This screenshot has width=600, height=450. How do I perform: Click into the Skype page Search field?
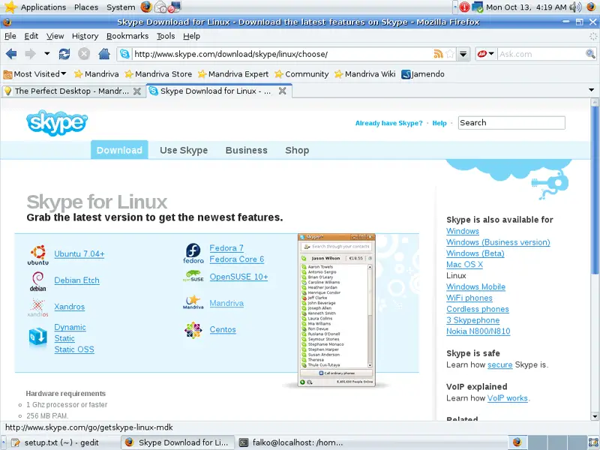click(511, 123)
